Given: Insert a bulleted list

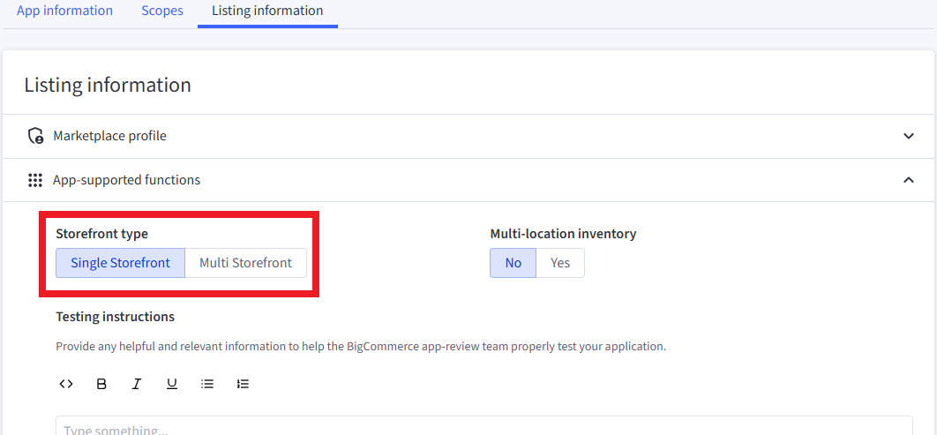Looking at the screenshot, I should pos(207,384).
